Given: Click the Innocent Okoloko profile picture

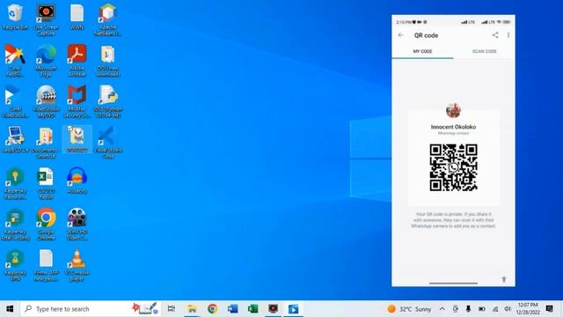Looking at the screenshot, I should [453, 110].
